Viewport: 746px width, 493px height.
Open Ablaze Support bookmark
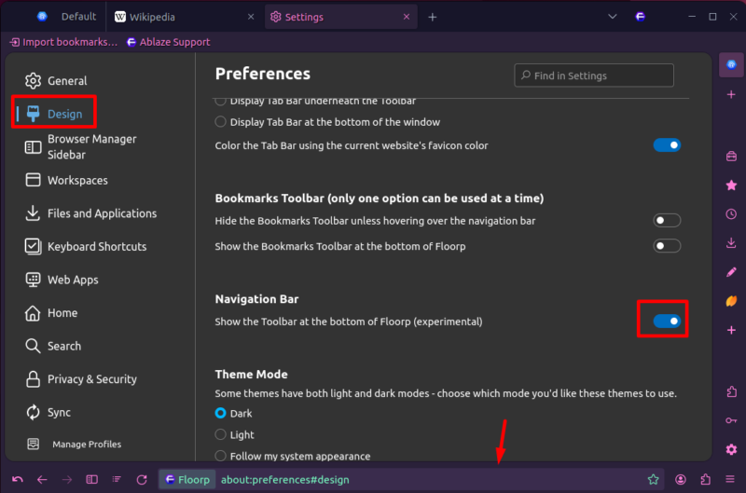168,42
